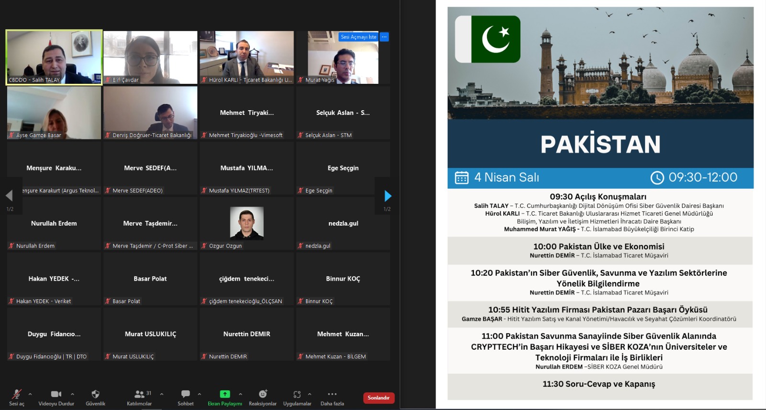Open Katılımcılar participants panel
This screenshot has height=410, width=766.
[x=139, y=395]
